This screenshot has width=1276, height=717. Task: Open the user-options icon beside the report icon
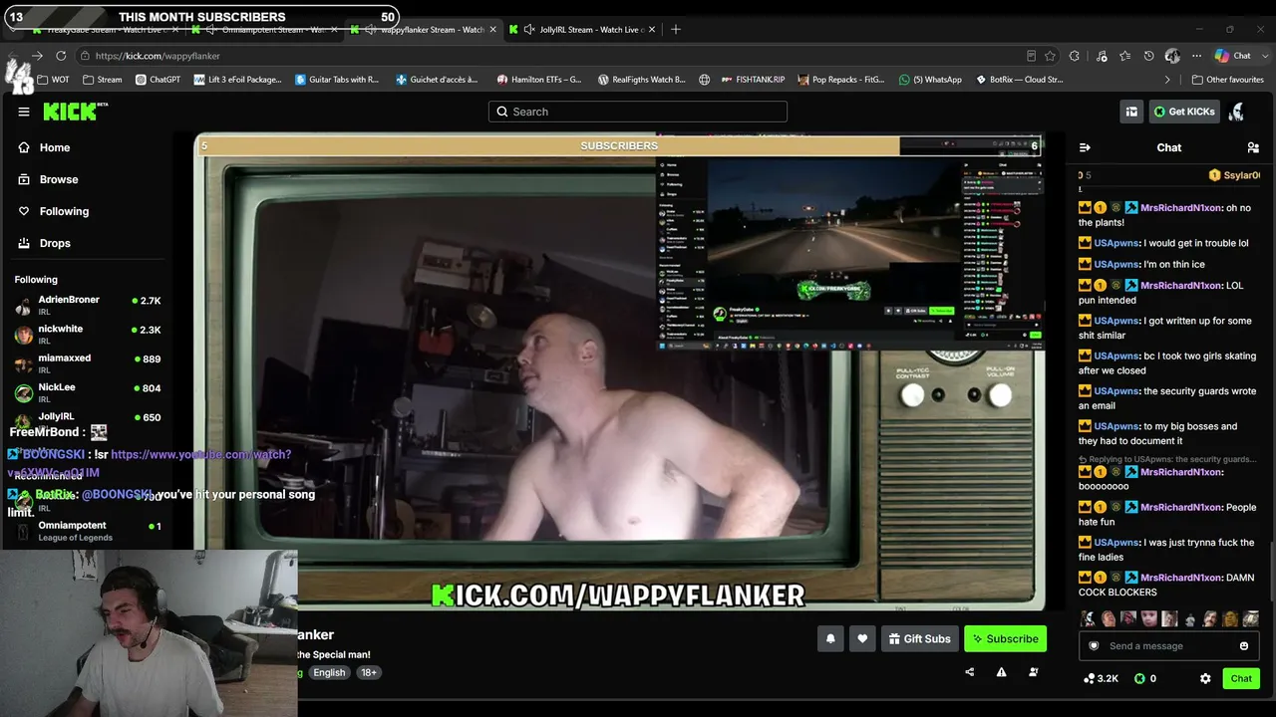tap(1033, 672)
